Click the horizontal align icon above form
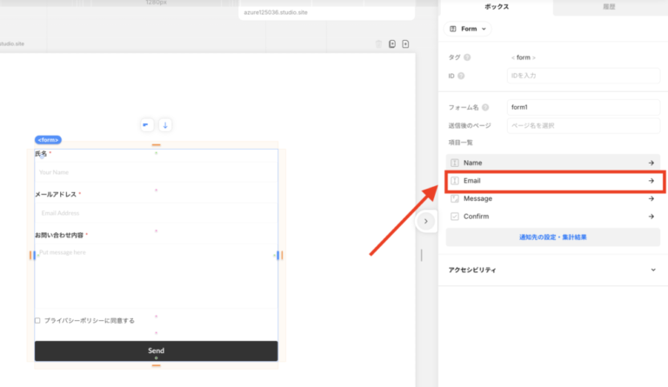Image resolution: width=668 pixels, height=387 pixels. [x=146, y=125]
